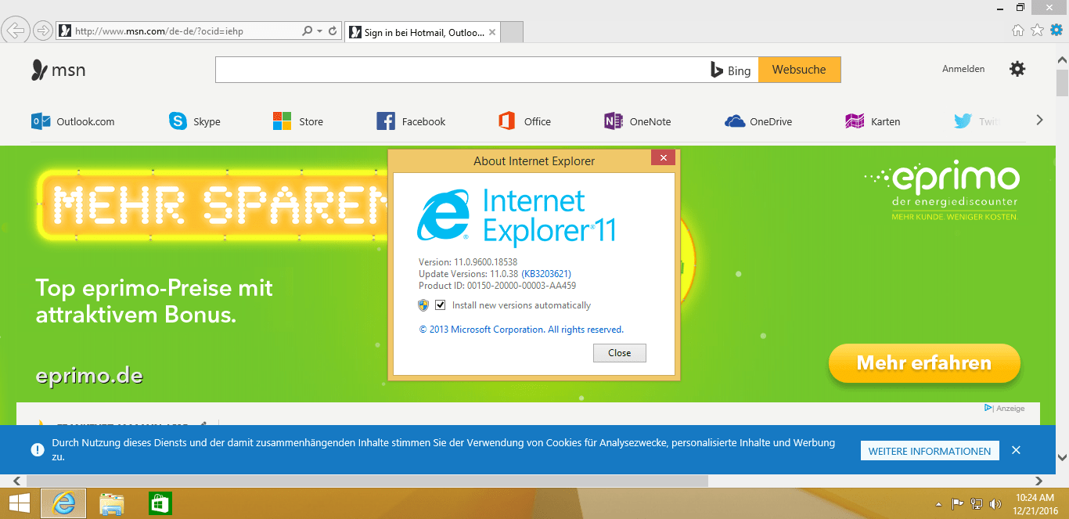Image resolution: width=1069 pixels, height=519 pixels.
Task: Click the Internet Explorer taskbar icon
Action: [63, 503]
